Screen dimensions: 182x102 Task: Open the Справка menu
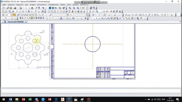tap(76, 5)
